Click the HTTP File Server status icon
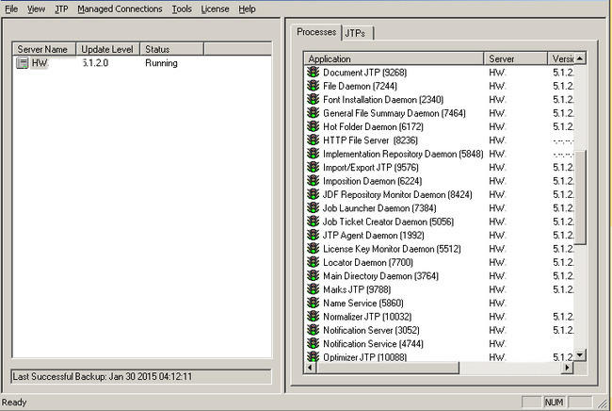Image resolution: width=612 pixels, height=411 pixels. [x=313, y=140]
